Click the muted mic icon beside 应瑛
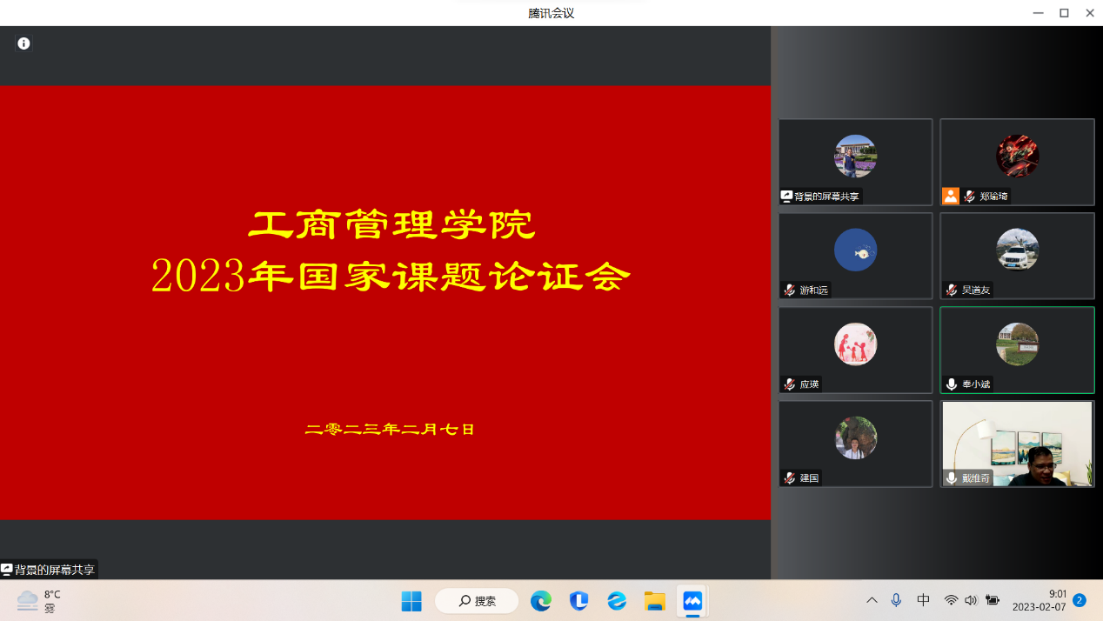The width and height of the screenshot is (1103, 621). tap(790, 384)
